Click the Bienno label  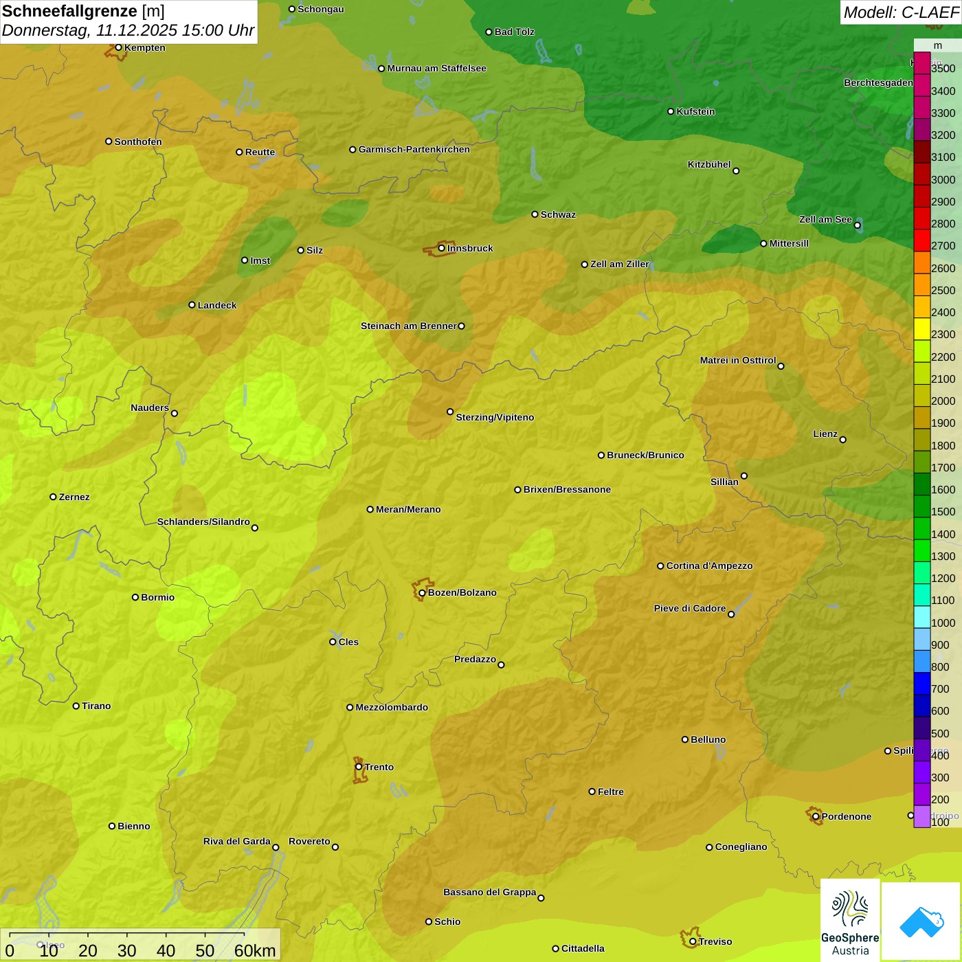coord(133,826)
